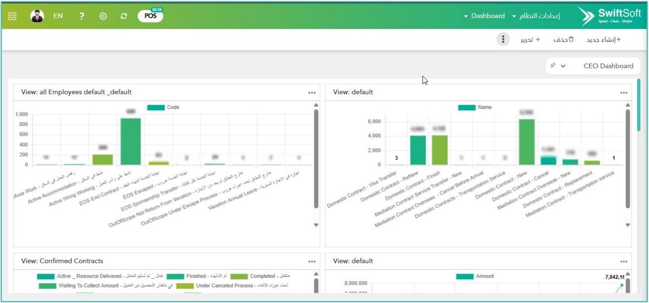Click the pin icon beside CEO Dashboard
The width and height of the screenshot is (649, 303).
click(553, 66)
